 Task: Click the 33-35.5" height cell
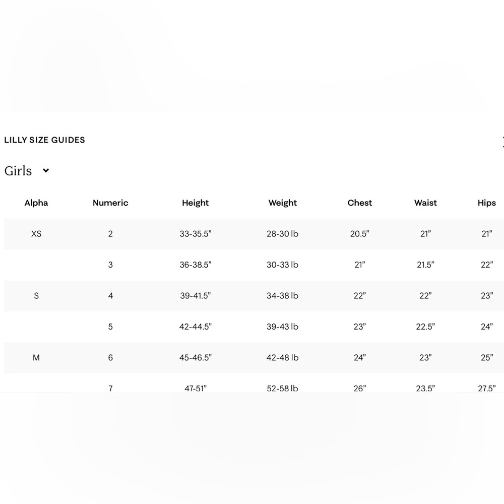(196, 234)
